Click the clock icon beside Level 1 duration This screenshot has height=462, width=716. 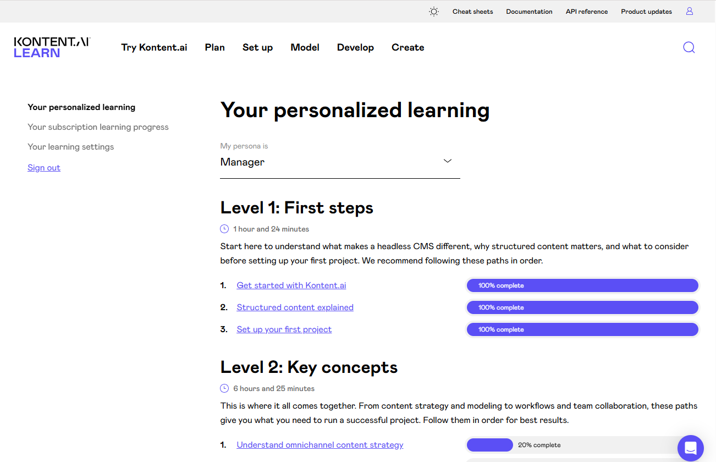coord(224,228)
